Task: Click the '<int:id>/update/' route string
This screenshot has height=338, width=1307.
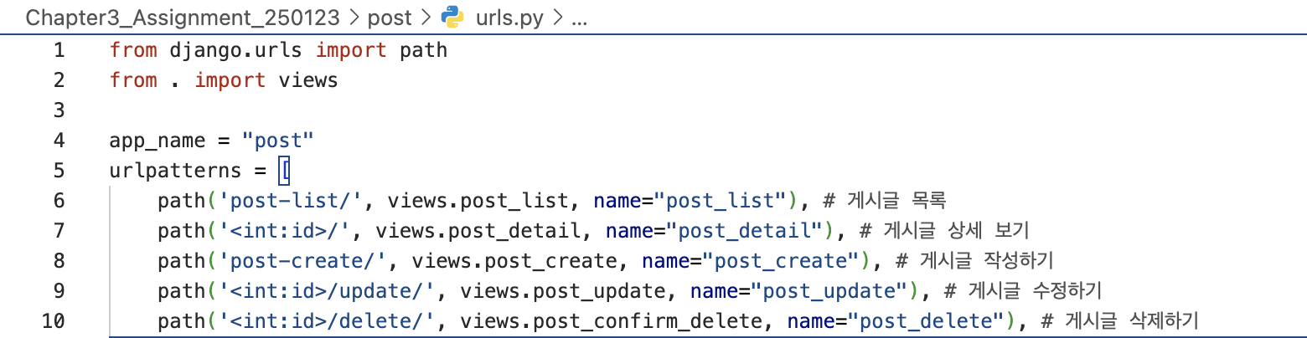Action: tap(327, 290)
